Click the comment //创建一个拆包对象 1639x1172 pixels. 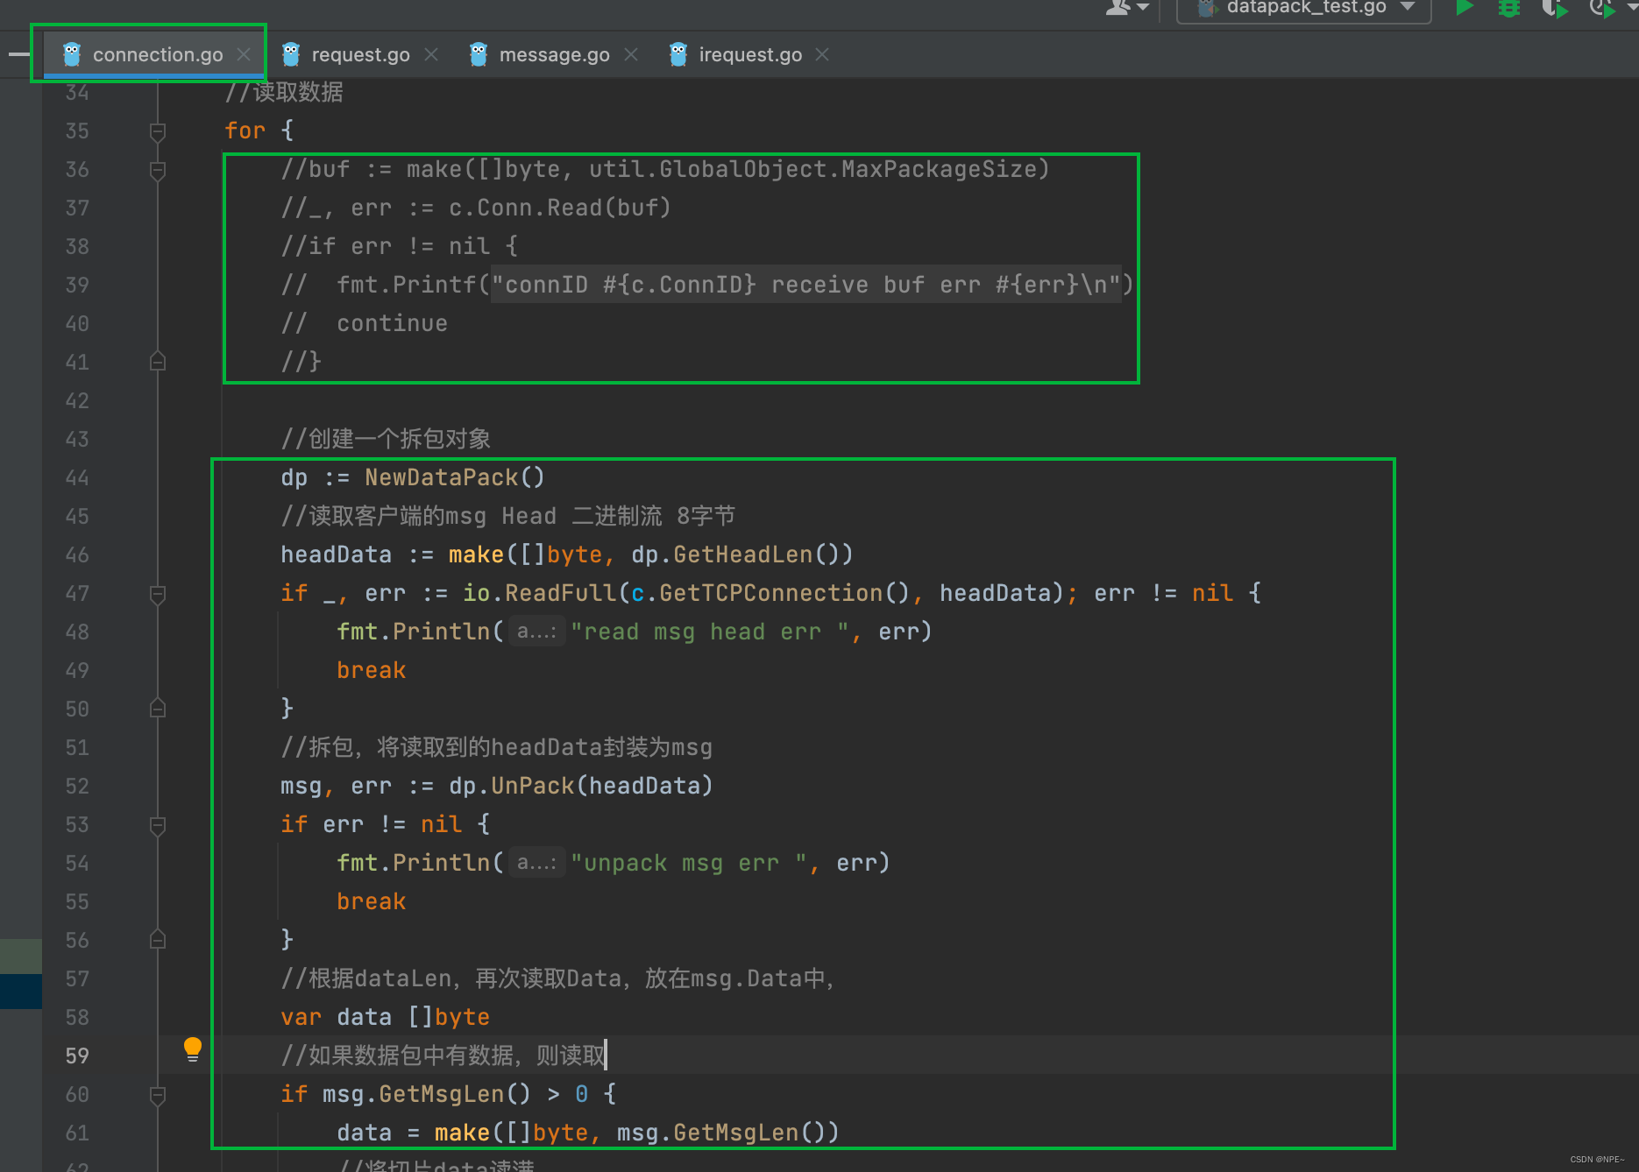coord(386,439)
